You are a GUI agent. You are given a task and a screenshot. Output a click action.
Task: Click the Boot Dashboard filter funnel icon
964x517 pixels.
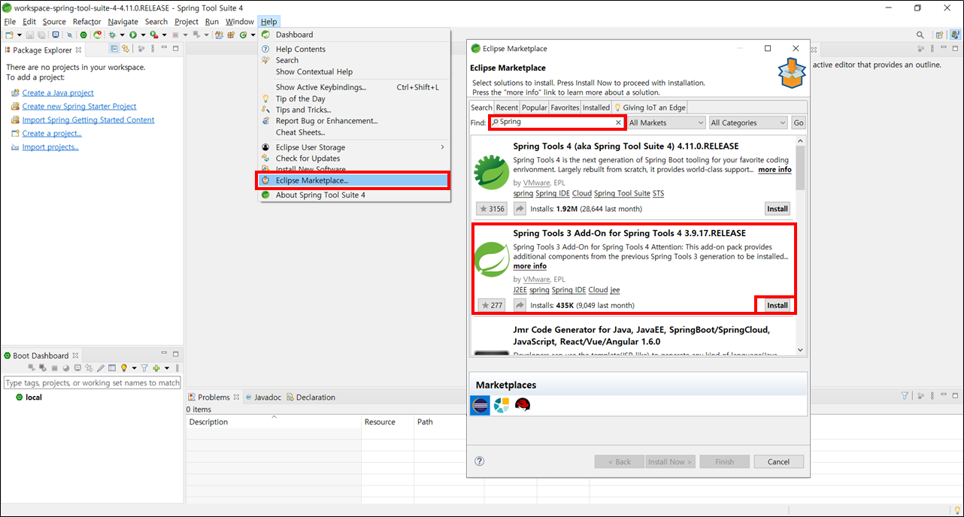[144, 368]
